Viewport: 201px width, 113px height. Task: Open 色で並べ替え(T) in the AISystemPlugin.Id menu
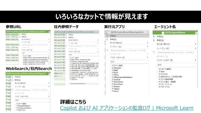[20, 83]
